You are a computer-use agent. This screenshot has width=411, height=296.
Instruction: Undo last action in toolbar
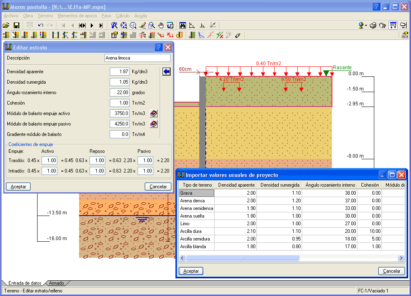[x=40, y=25]
